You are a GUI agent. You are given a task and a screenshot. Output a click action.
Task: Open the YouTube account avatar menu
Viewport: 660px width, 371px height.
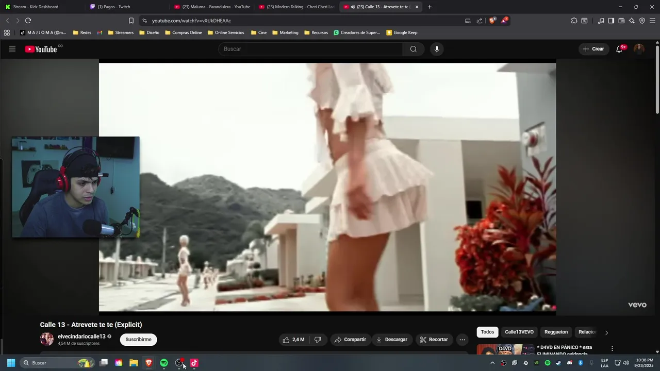tap(639, 49)
